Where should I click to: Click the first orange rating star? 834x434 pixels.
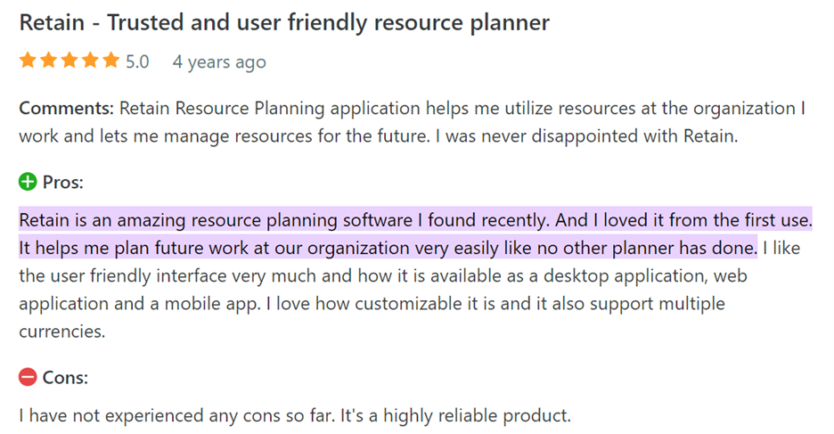[x=28, y=61]
